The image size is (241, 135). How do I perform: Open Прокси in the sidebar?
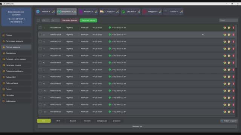pyautogui.click(x=17, y=89)
